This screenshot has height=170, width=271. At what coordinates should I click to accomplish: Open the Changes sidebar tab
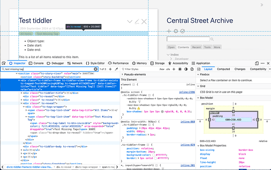pyautogui.click(x=240, y=69)
